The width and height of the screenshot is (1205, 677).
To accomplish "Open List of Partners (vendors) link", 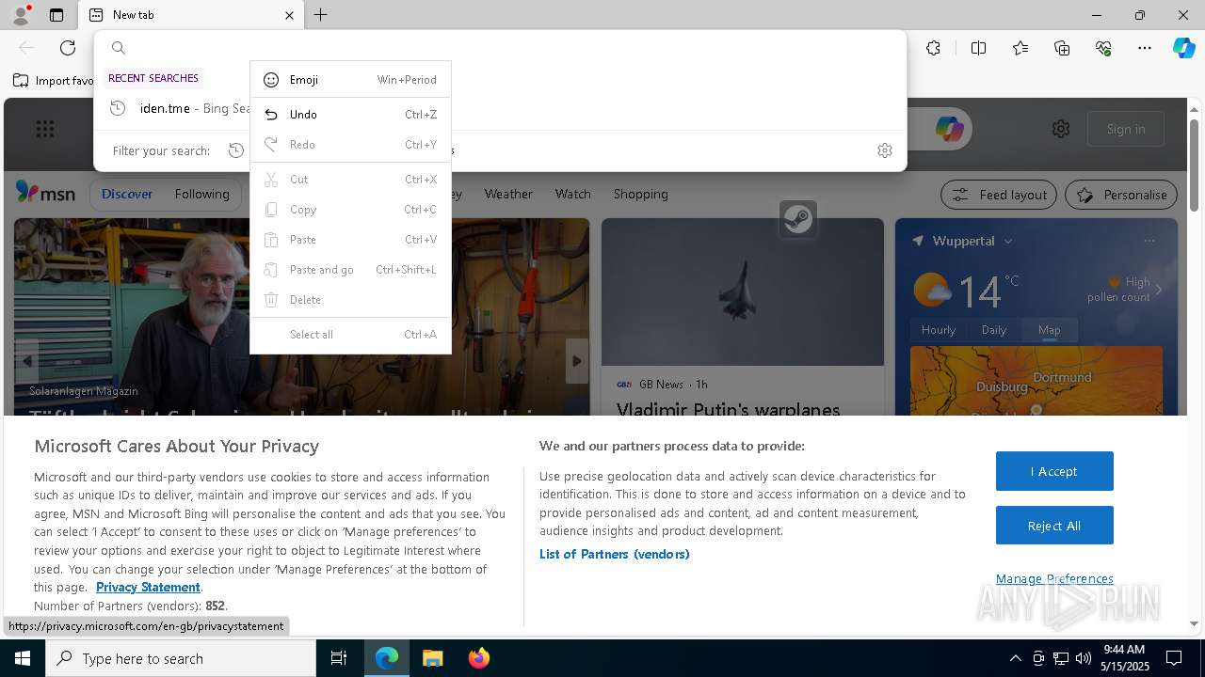I will click(x=615, y=554).
